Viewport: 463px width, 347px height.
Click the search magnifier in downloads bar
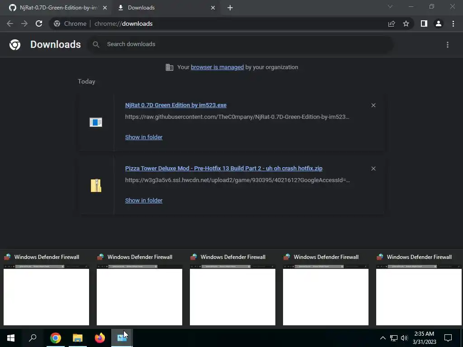(x=96, y=44)
